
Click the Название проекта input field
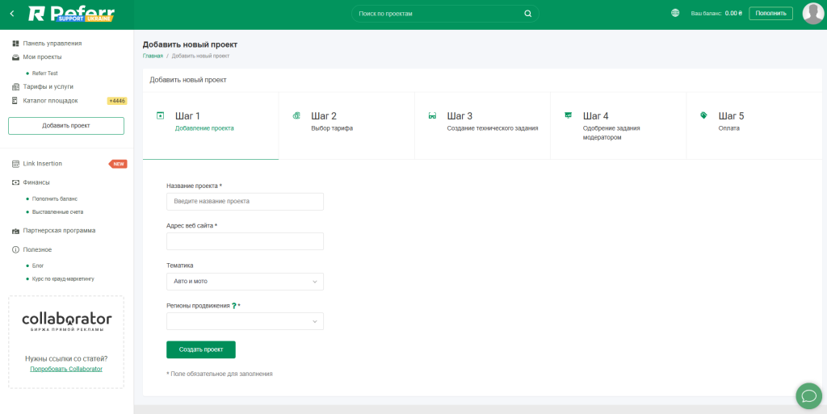[x=245, y=202]
